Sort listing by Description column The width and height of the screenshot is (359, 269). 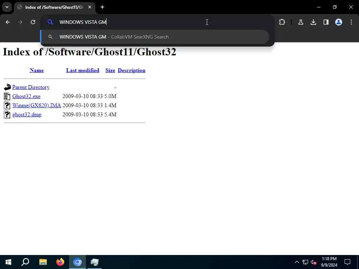click(131, 70)
